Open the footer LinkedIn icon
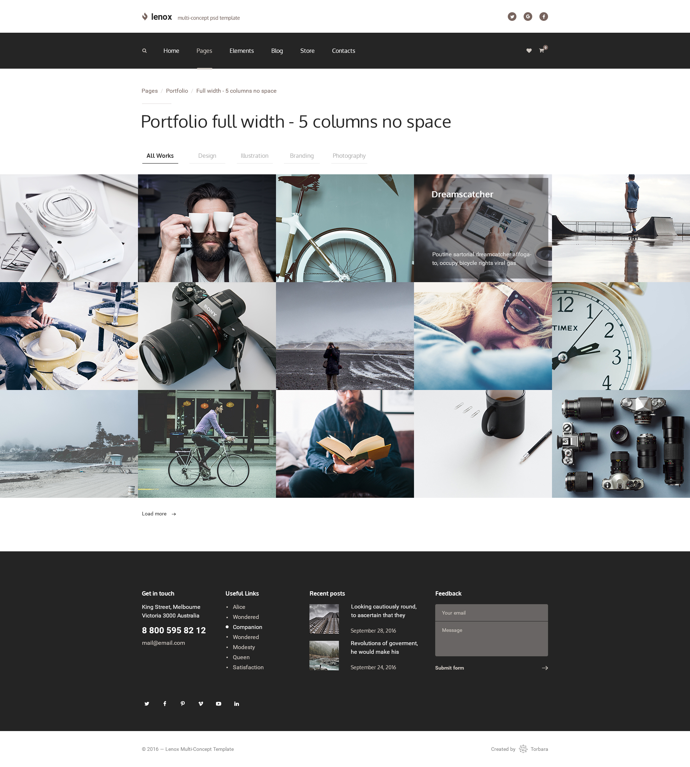Viewport: 690px width, 767px height. (236, 704)
